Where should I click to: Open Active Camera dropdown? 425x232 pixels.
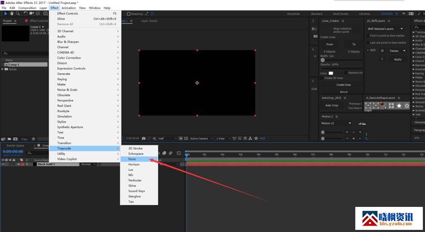click(201, 138)
